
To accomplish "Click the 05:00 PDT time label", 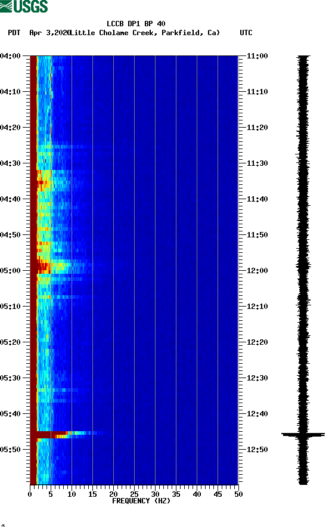I will (x=11, y=270).
